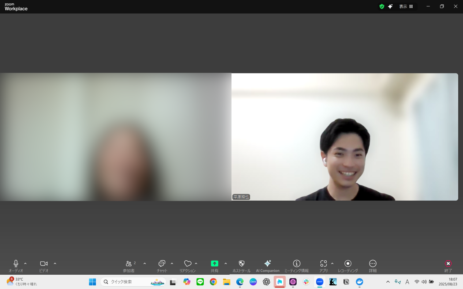
Task: Open the リアクション reactions heart icon
Action: pos(188,264)
